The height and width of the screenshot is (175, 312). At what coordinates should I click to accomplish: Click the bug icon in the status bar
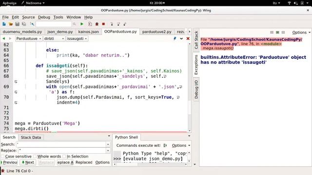pos(3,171)
